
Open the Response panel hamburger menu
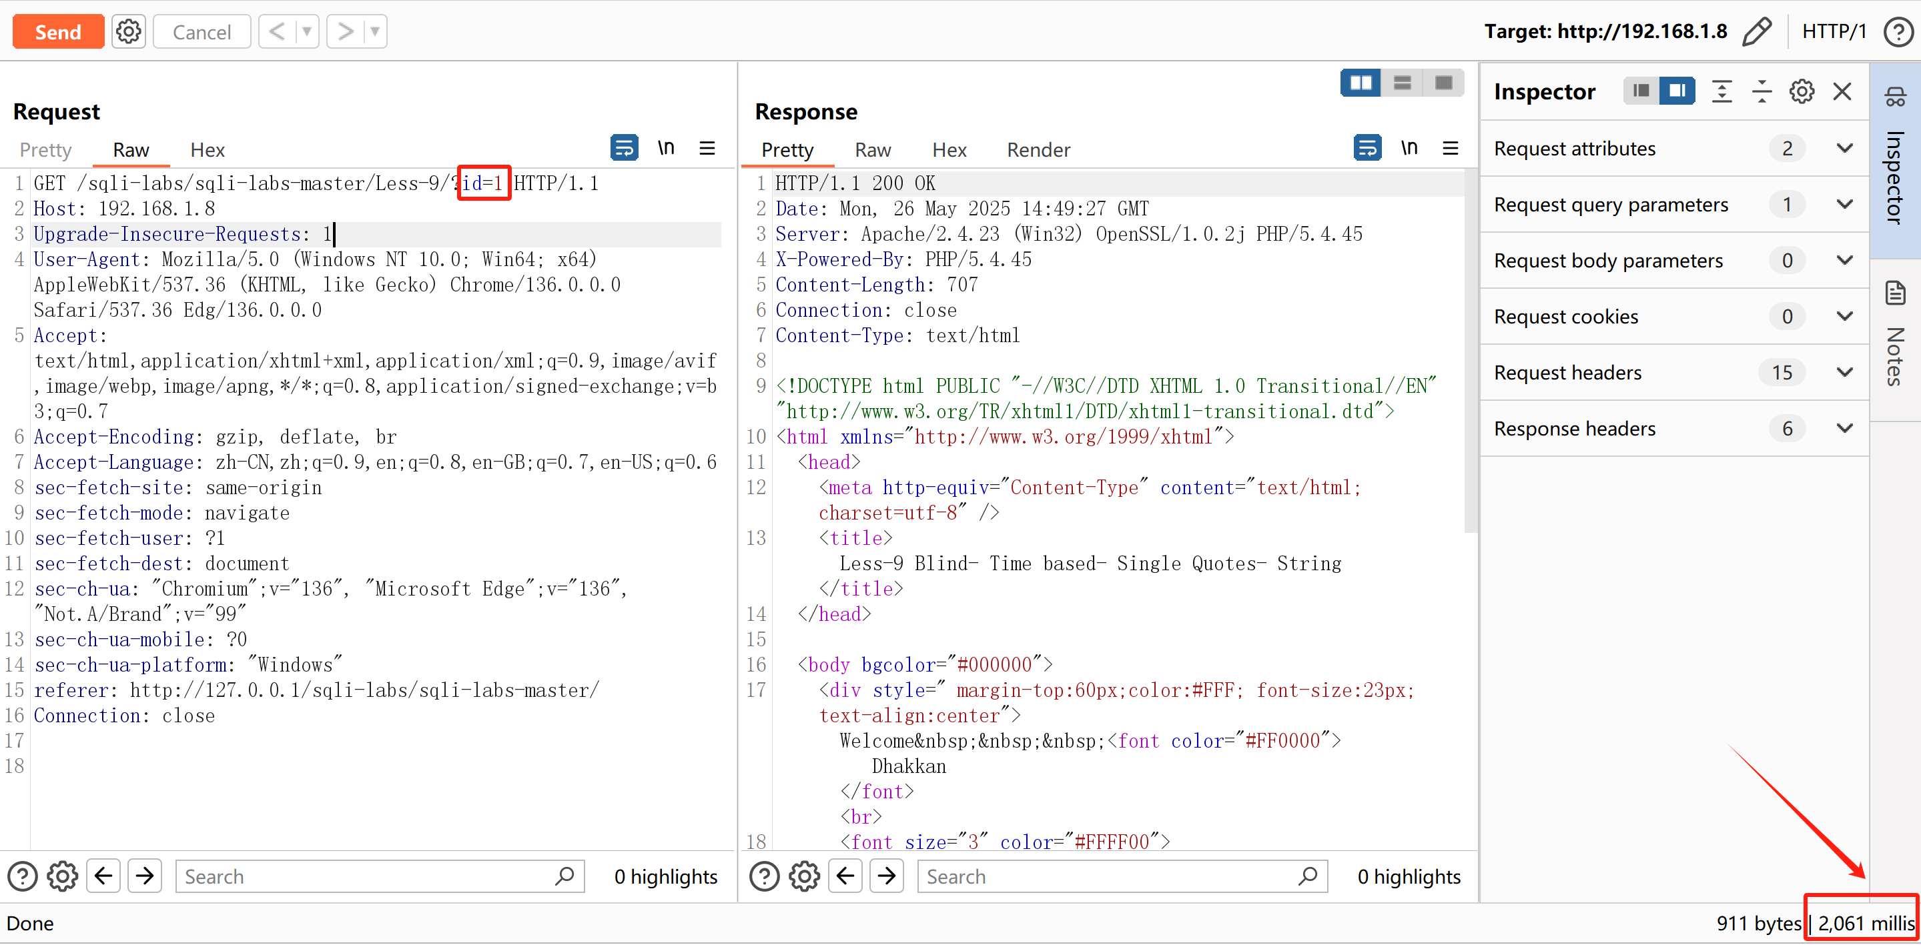[1450, 147]
